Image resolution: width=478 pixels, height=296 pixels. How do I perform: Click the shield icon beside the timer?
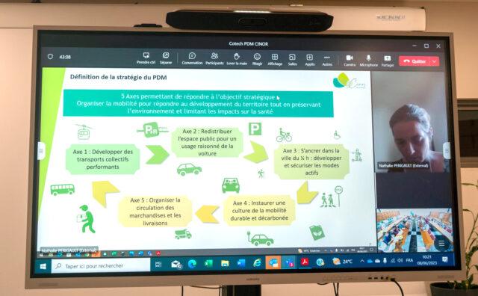(50, 57)
